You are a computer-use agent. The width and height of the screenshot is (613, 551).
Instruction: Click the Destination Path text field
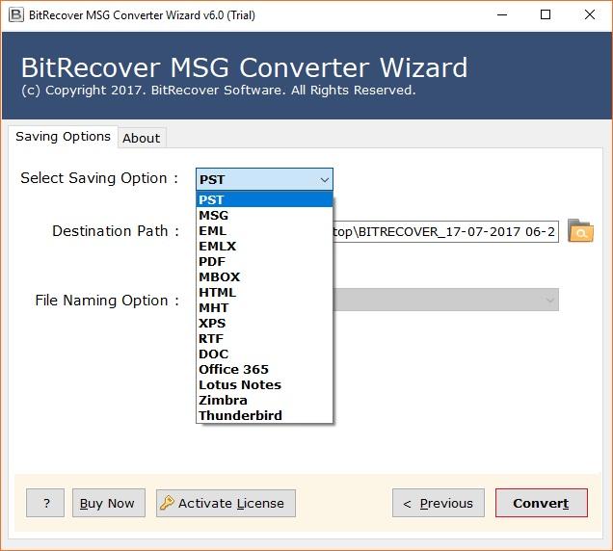coord(445,232)
